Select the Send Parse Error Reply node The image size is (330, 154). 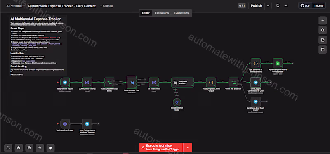256,102
